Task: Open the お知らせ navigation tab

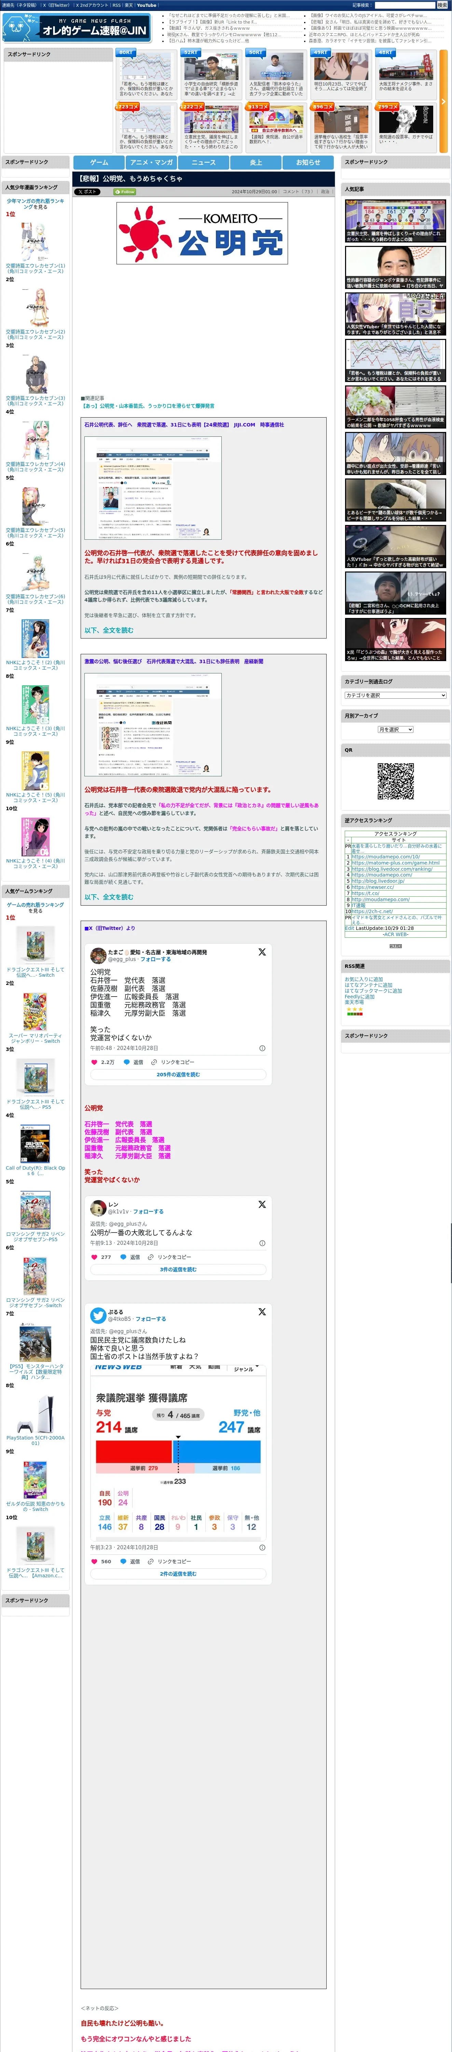Action: click(x=308, y=162)
